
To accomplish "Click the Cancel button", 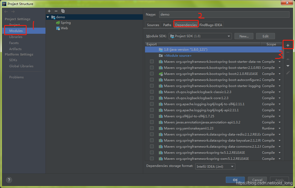I will tap(257, 180).
